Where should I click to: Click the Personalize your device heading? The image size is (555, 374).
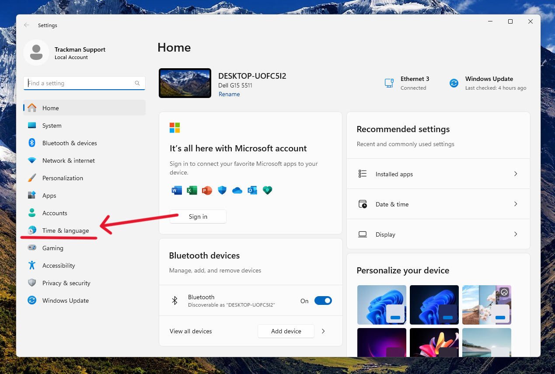pyautogui.click(x=403, y=270)
